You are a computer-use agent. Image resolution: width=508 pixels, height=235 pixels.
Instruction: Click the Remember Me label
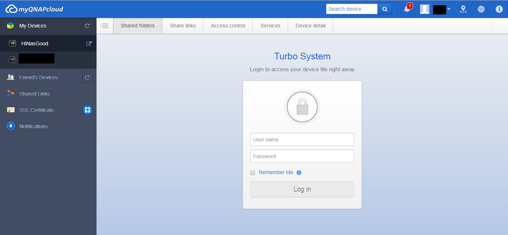tap(276, 172)
